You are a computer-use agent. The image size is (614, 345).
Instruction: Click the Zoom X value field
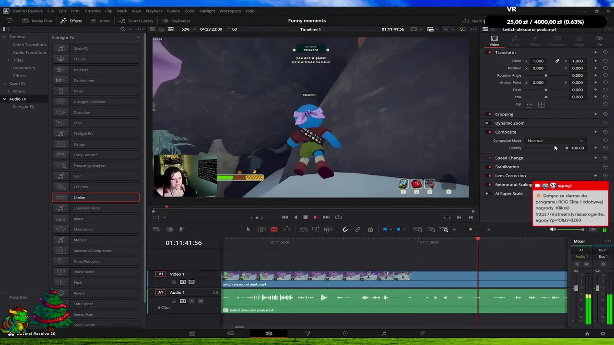538,61
